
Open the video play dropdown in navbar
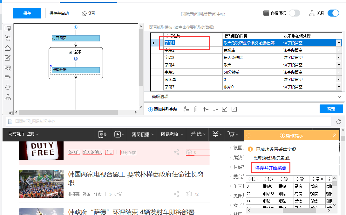(x=119, y=134)
